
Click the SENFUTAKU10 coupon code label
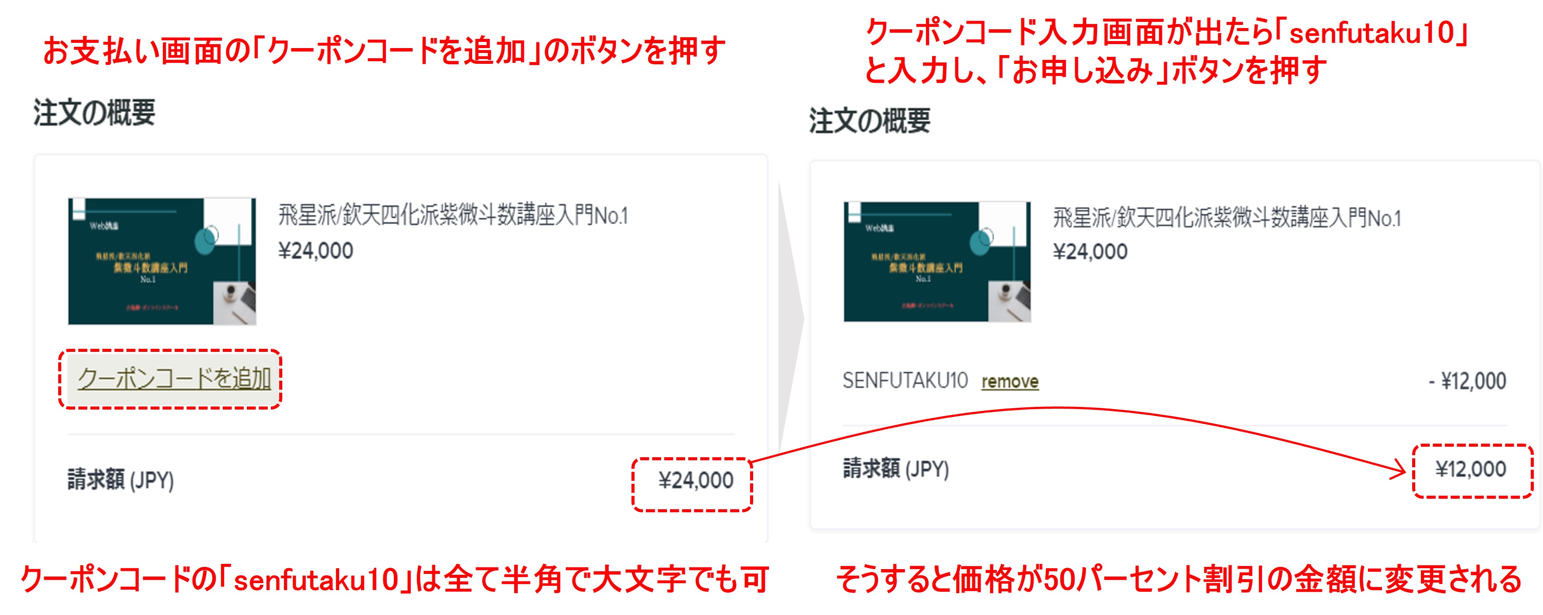905,380
